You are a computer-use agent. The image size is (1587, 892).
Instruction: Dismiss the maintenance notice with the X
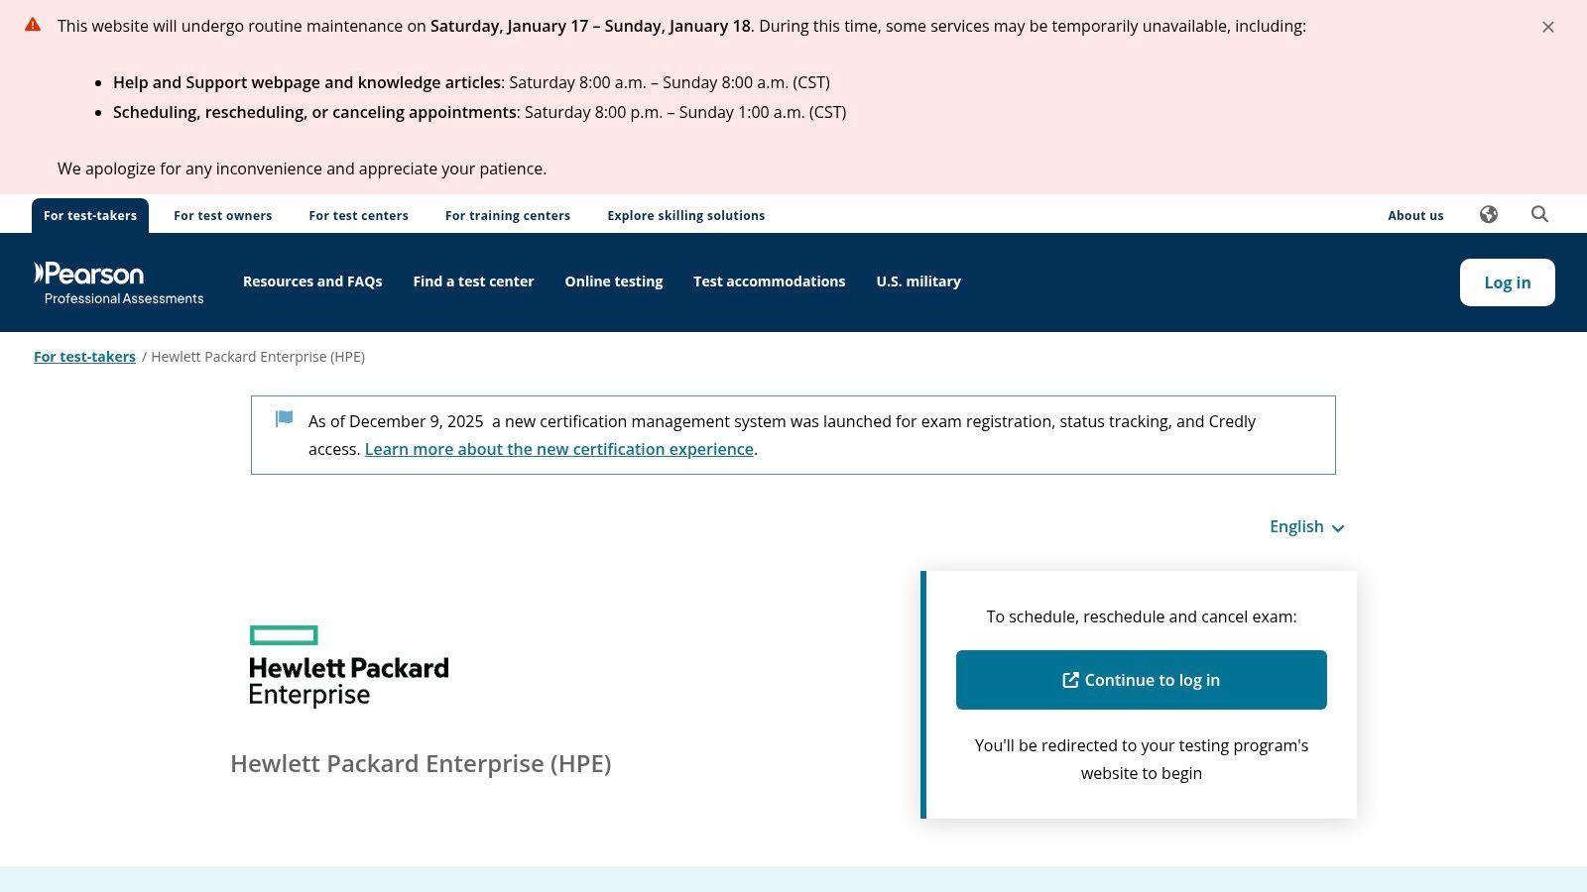click(x=1547, y=27)
